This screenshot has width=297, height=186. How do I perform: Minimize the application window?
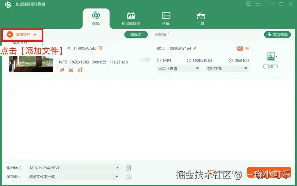[x=272, y=3]
